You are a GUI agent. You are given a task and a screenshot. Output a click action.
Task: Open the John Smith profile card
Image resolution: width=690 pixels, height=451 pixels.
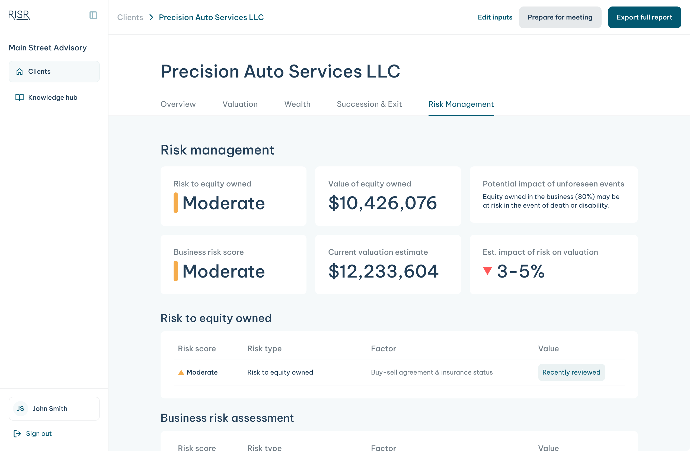[54, 408]
